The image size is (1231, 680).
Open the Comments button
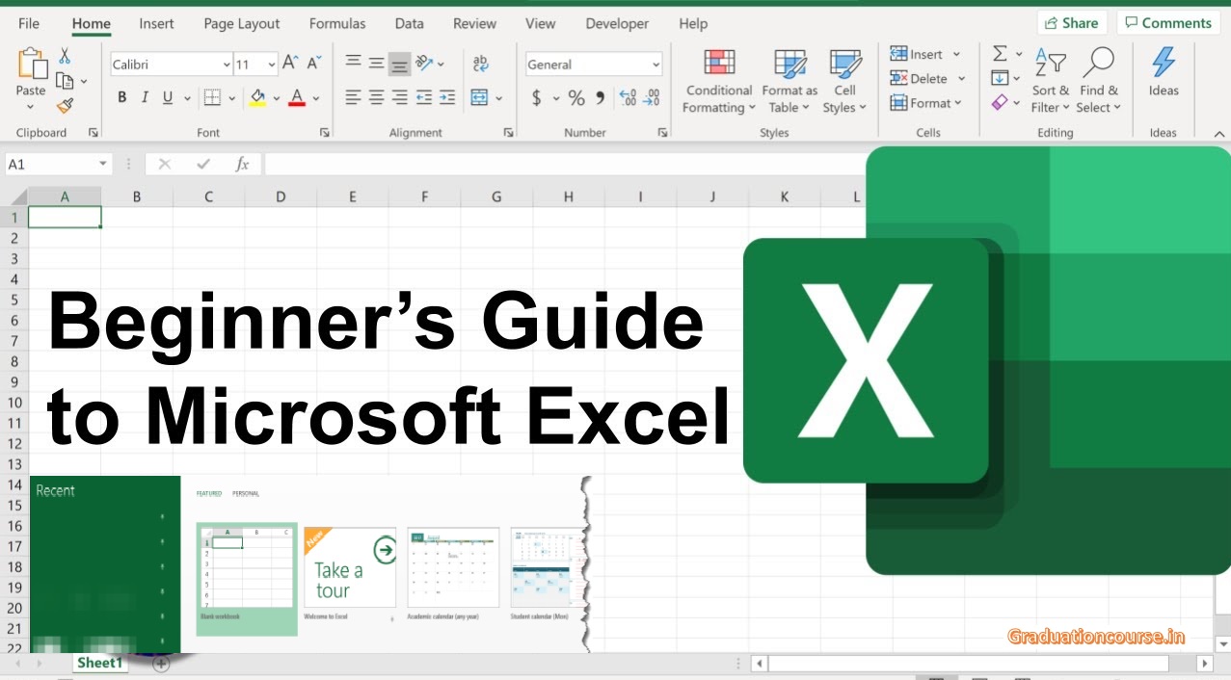point(1166,23)
